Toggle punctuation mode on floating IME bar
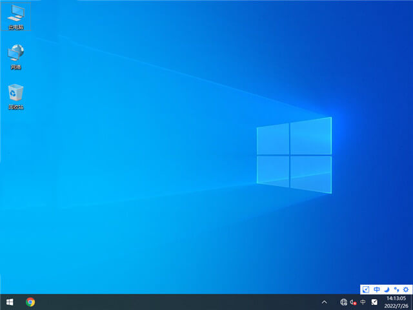The image size is (413, 310). pos(396,289)
